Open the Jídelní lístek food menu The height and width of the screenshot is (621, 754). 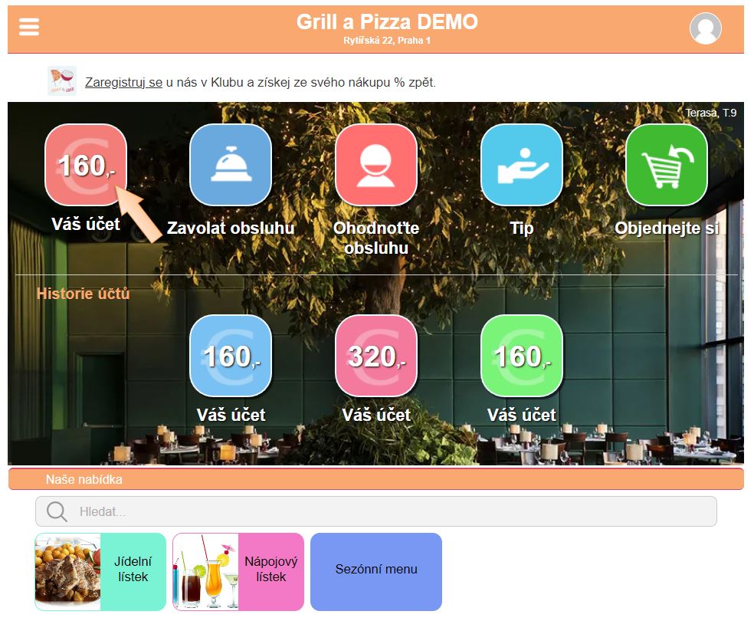click(100, 572)
